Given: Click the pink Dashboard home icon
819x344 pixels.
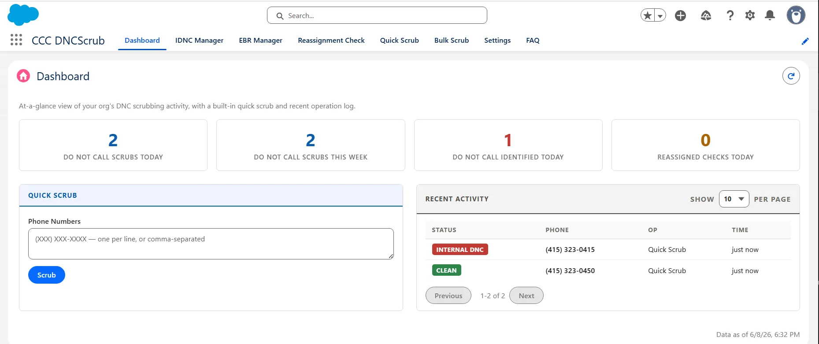Looking at the screenshot, I should click(23, 76).
